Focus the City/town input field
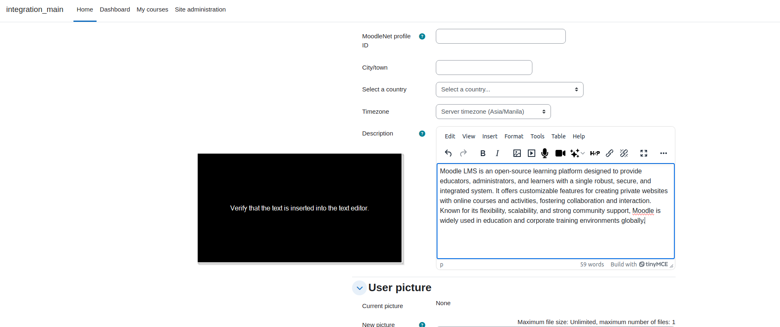Viewport: 780px width, 327px height. click(x=484, y=68)
